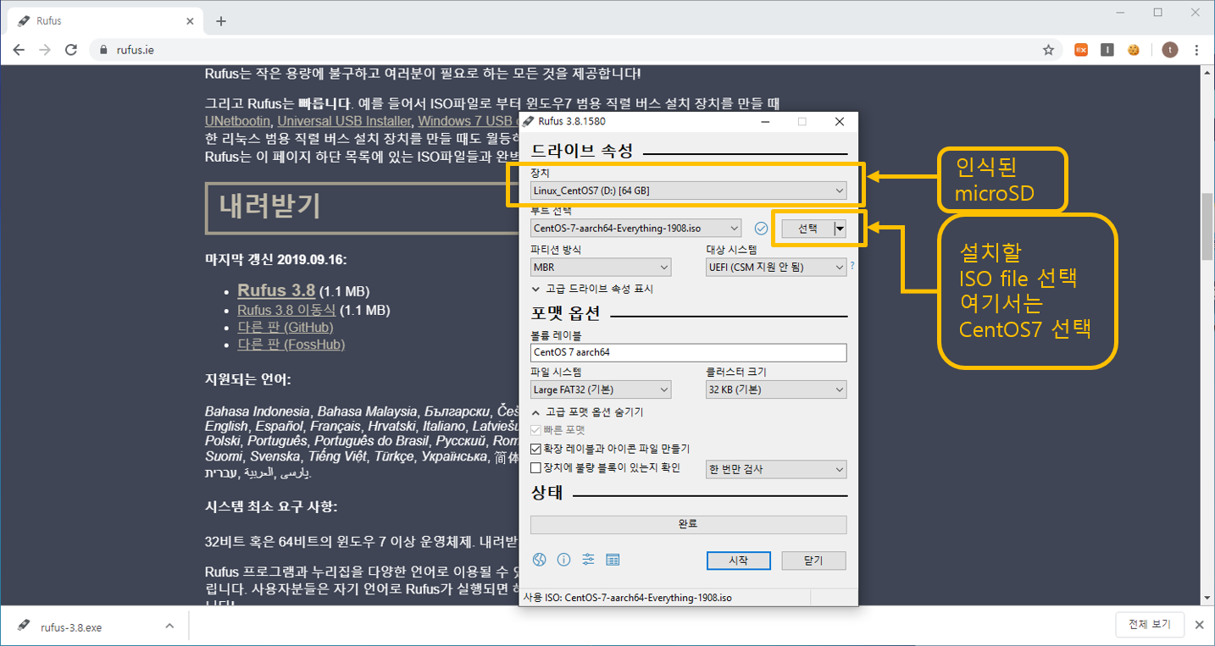The width and height of the screenshot is (1215, 646).
Task: Click the 내려받기 heading
Action: click(x=270, y=206)
